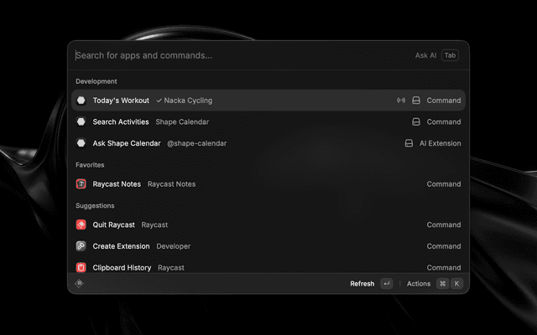Focus the Search for apps and commands field

pyautogui.click(x=235, y=55)
